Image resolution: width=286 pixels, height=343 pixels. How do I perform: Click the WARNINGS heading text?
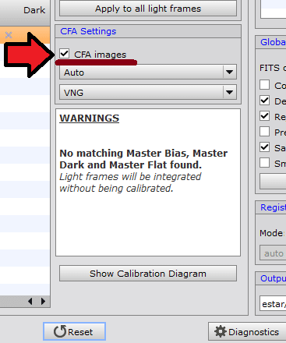[90, 118]
